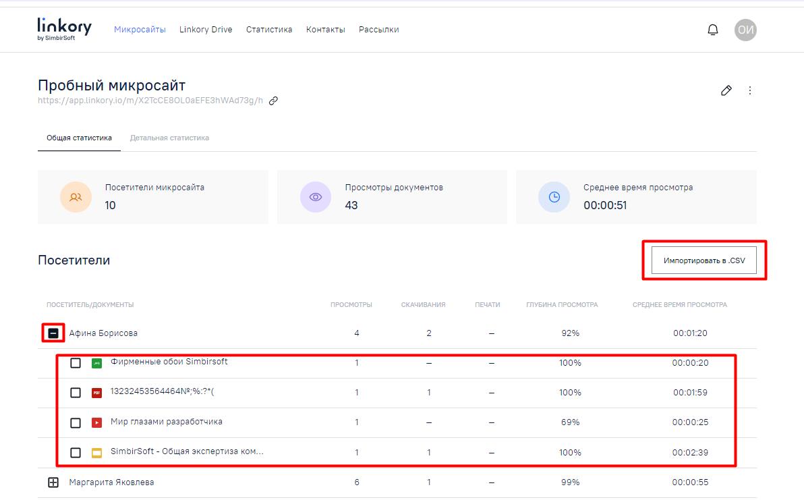Click the video icon beside "Мир глазами разработчика"
This screenshot has width=804, height=500.
[x=96, y=422]
